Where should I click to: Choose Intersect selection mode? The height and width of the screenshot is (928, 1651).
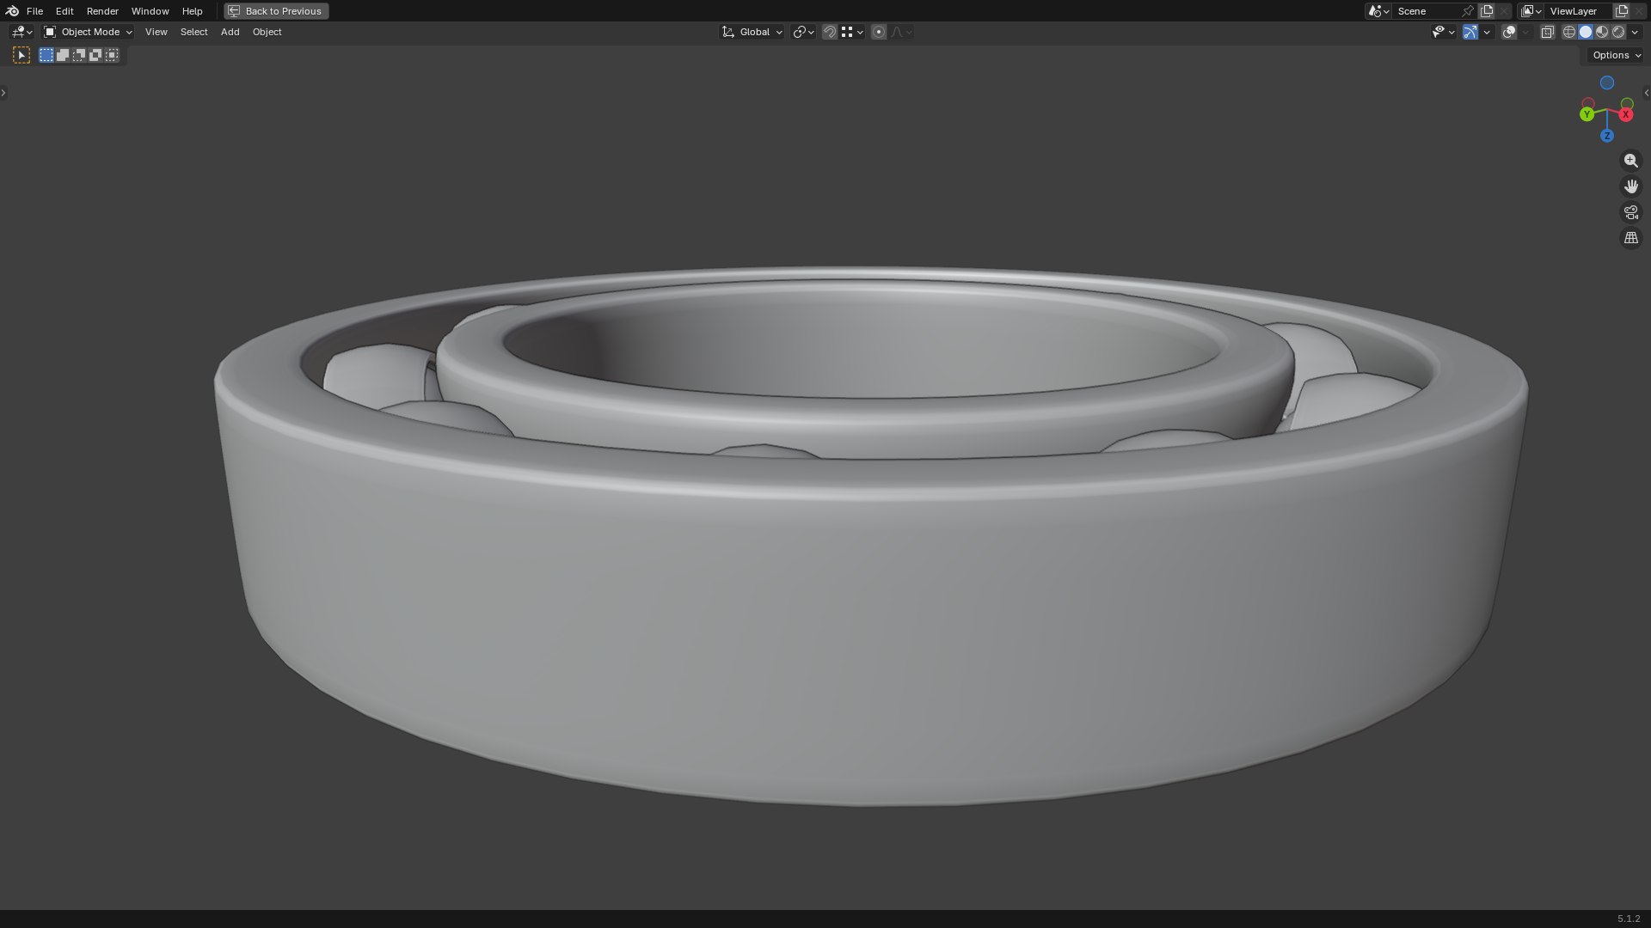[112, 55]
